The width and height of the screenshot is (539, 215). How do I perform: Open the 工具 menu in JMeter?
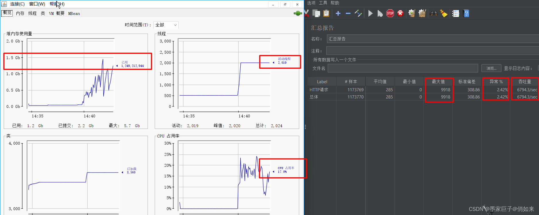tap(323, 3)
